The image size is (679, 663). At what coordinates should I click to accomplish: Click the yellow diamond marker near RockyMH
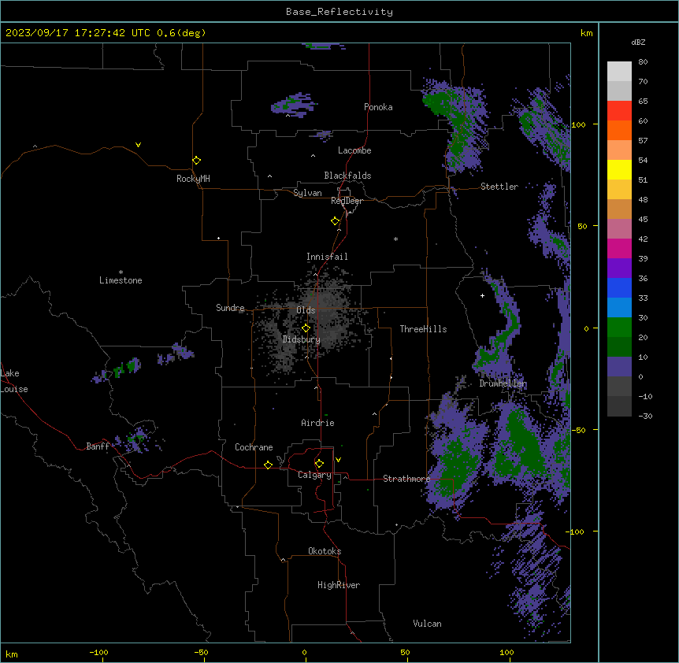click(x=197, y=161)
